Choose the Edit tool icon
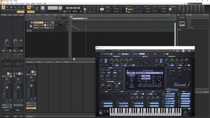Viewport: 210px width, 118px height. pyautogui.click(x=15, y=7)
